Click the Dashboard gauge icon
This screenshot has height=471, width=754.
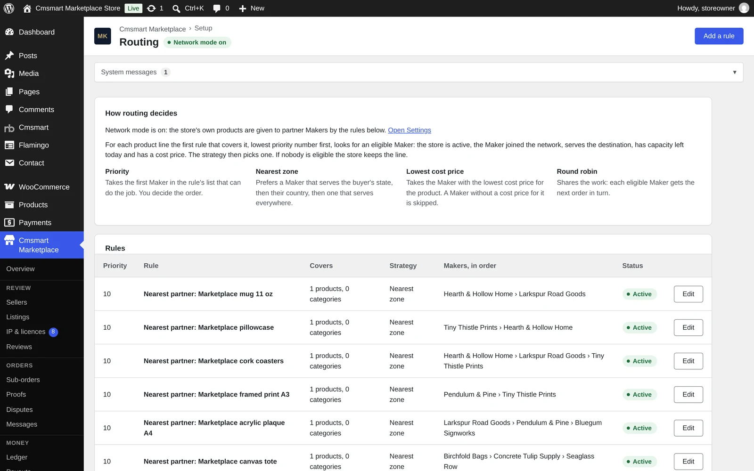point(9,32)
